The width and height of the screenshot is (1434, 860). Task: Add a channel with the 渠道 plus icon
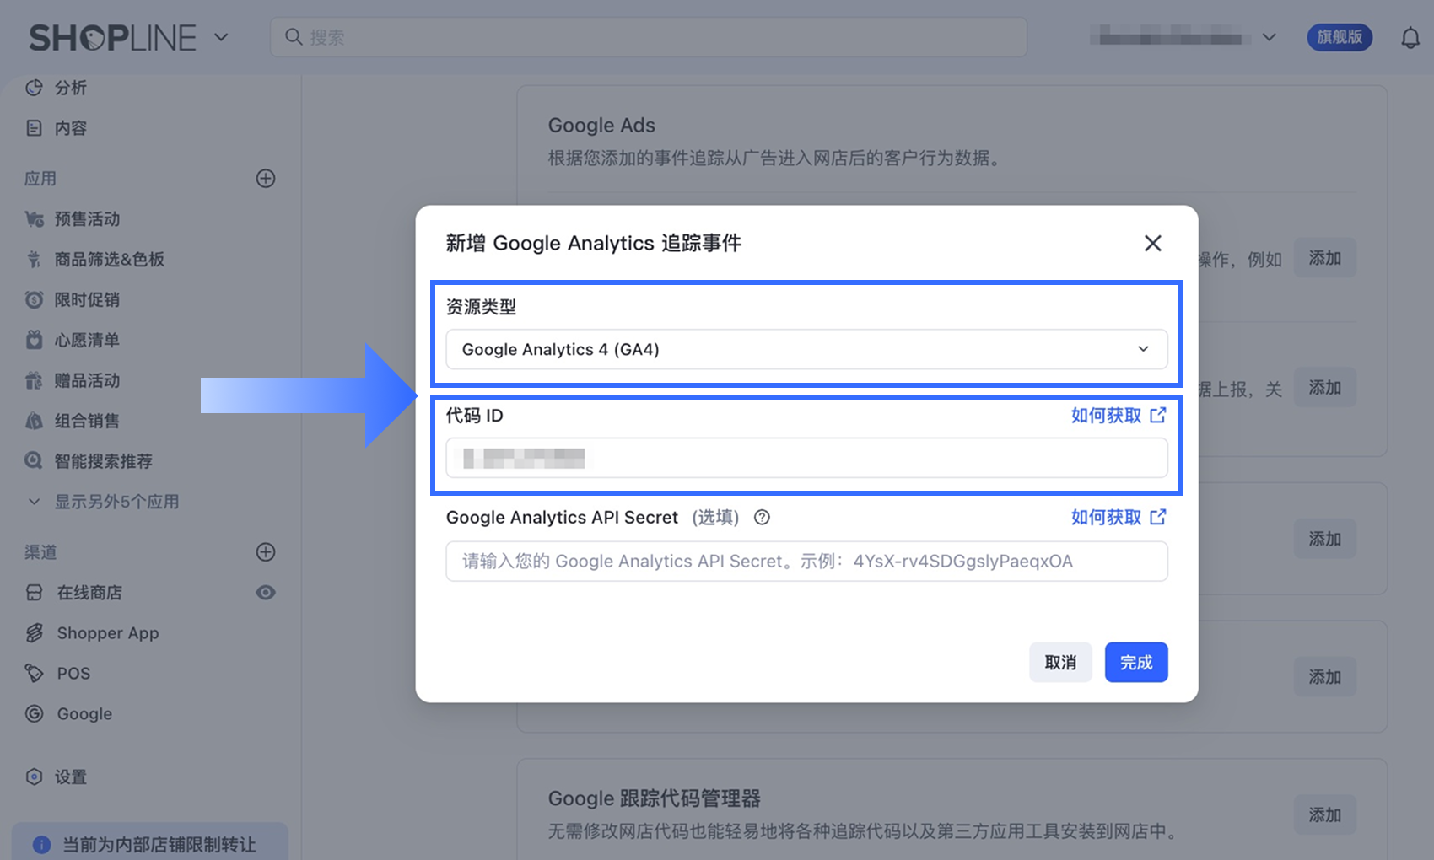pyautogui.click(x=266, y=552)
